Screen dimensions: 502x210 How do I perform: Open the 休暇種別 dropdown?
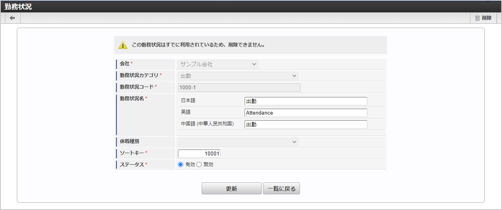(238, 142)
